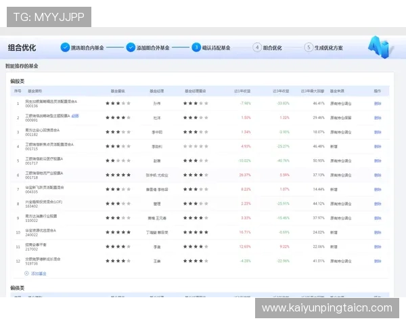
Task: Click the 智能推荐的基金 heading
Action: click(22, 66)
